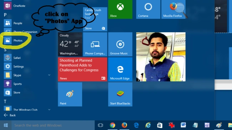
Task: Open Microsoft Edge on the taskbar
Action: [136, 125]
